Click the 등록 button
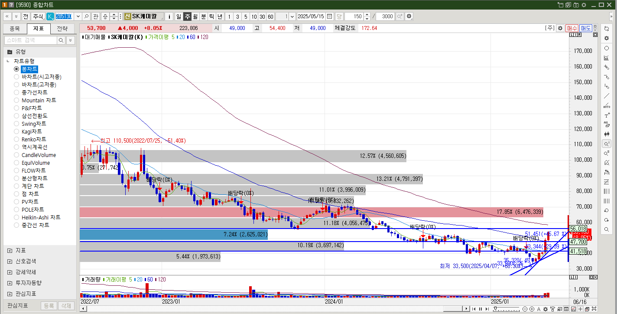 point(49,306)
